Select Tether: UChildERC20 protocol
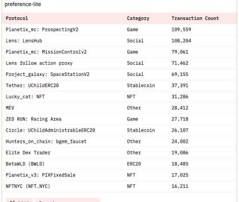The height and width of the screenshot is (202, 239). [x=32, y=86]
